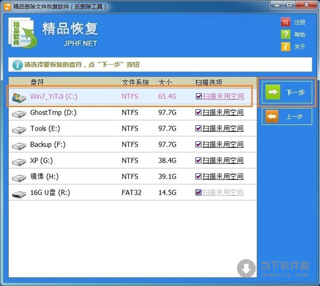The image size is (320, 286).
Task: Select the Backup (F:) drive name
Action: click(x=48, y=145)
